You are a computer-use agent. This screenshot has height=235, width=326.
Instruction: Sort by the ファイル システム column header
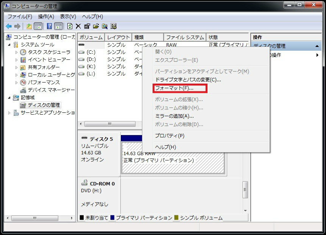(185, 37)
